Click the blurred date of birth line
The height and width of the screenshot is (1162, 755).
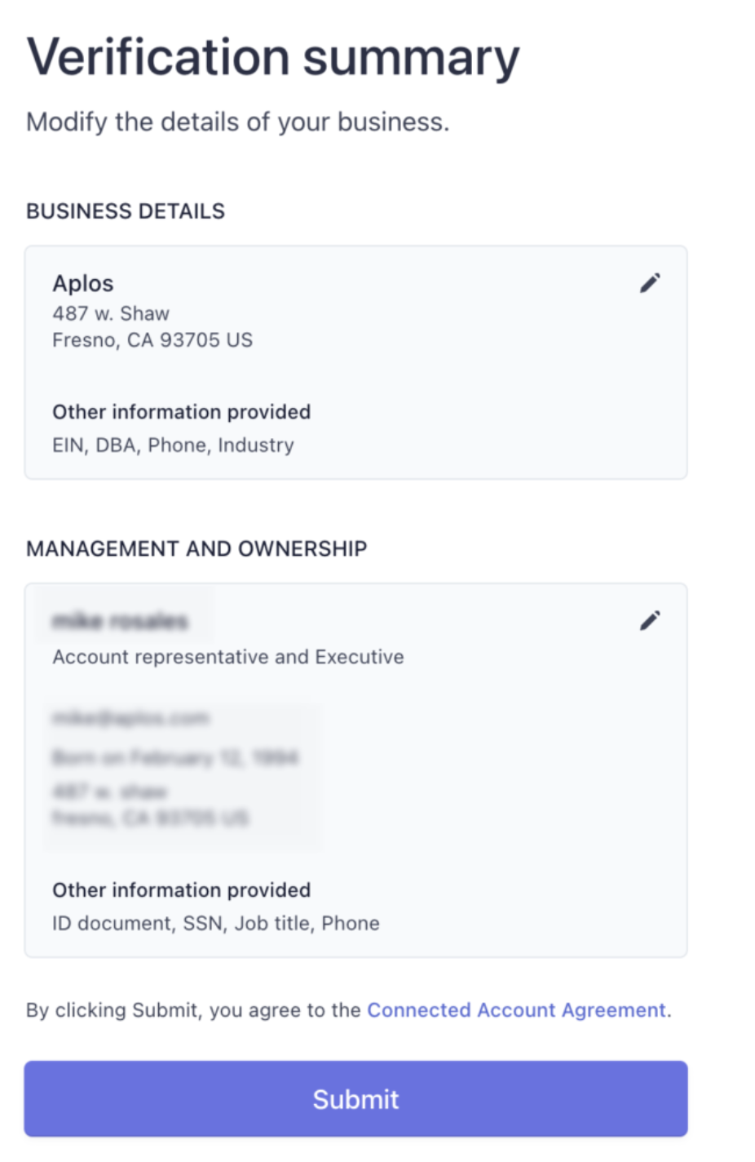click(175, 757)
